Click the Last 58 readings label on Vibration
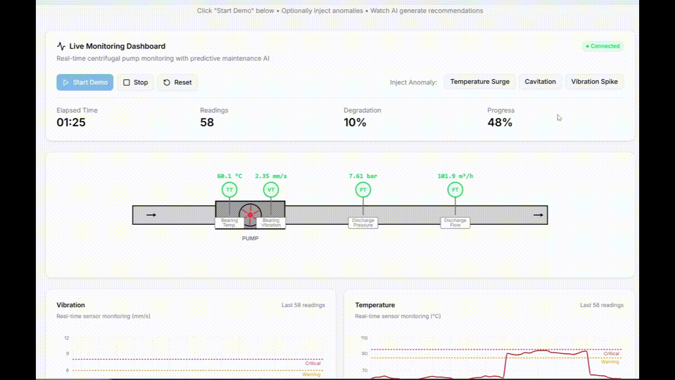The width and height of the screenshot is (675, 380). 303,305
